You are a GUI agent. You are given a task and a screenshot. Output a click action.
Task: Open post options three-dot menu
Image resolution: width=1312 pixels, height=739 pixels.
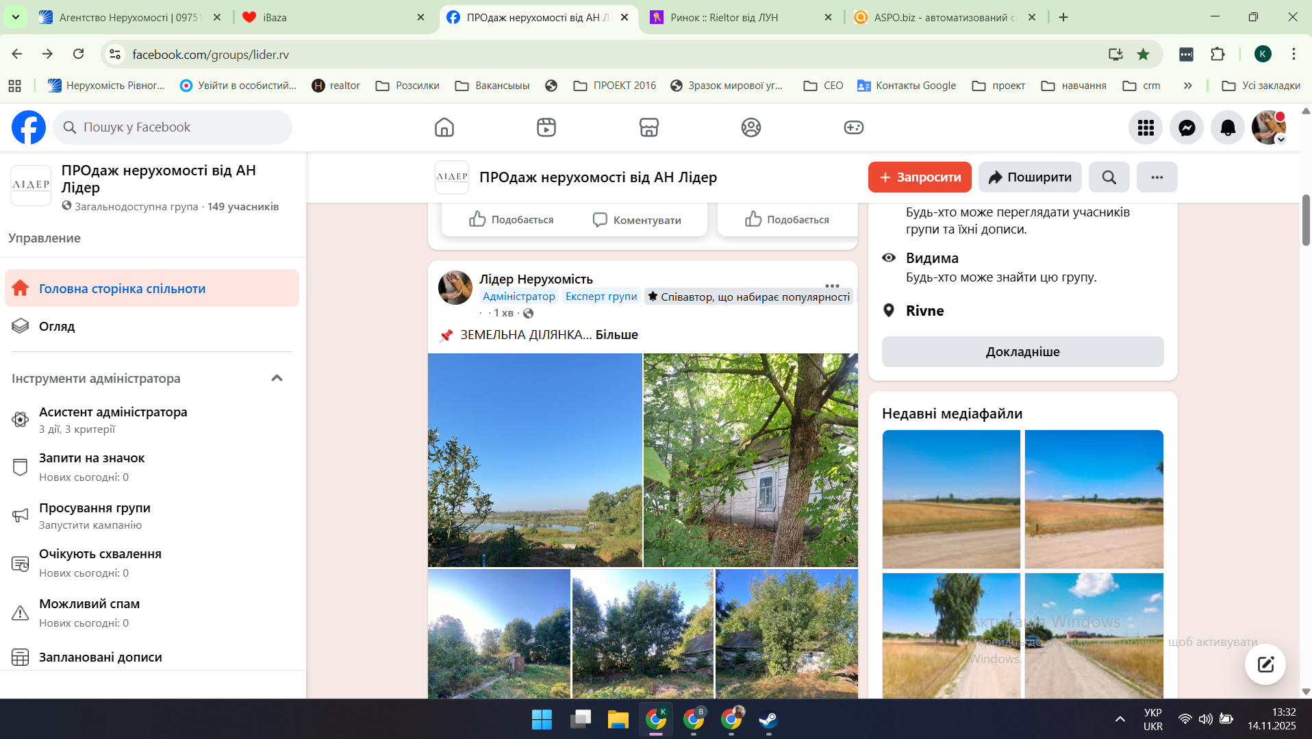click(832, 286)
